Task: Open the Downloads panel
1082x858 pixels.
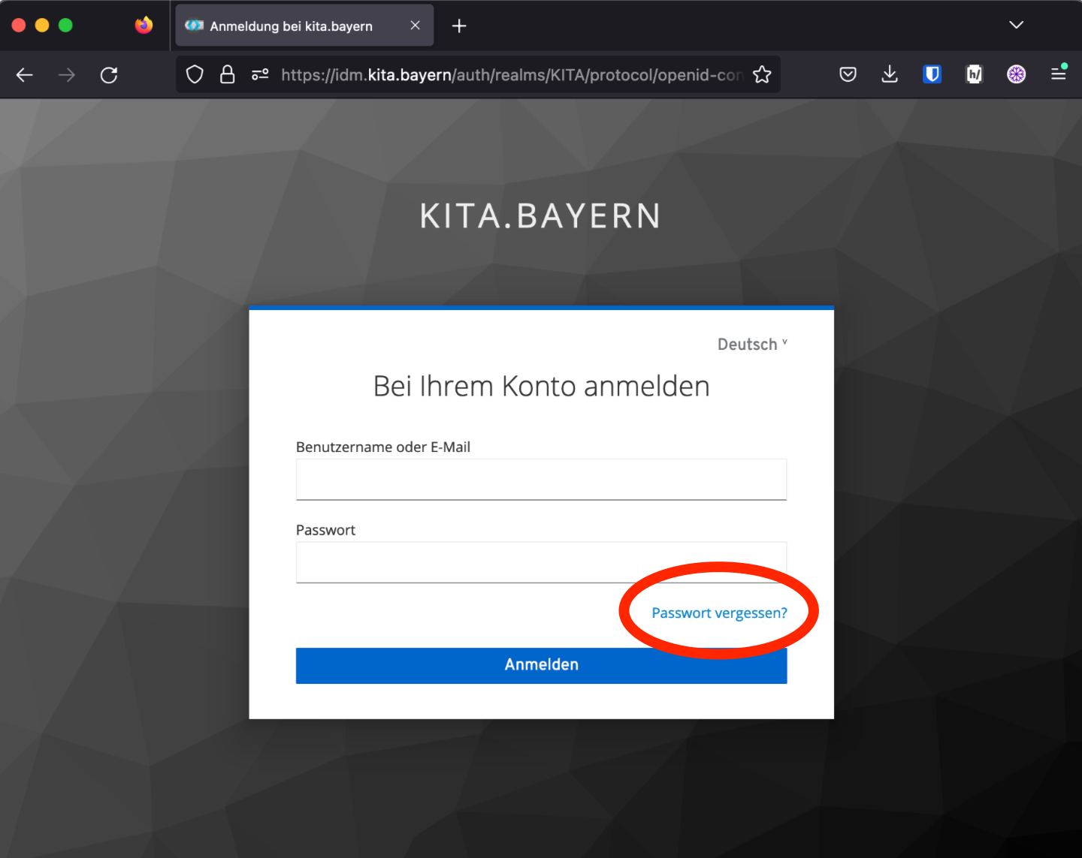Action: pyautogui.click(x=890, y=74)
